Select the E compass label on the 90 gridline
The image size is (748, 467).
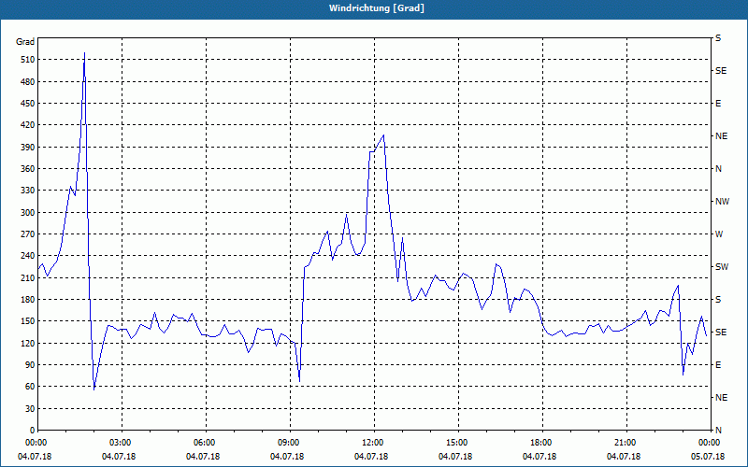[718, 365]
